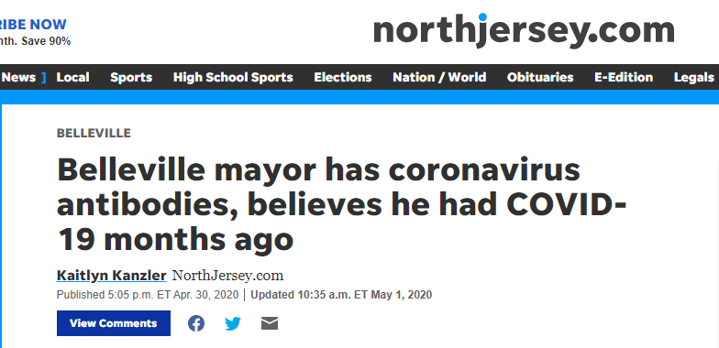Click the View Comments button
The image size is (719, 348).
coord(114,323)
